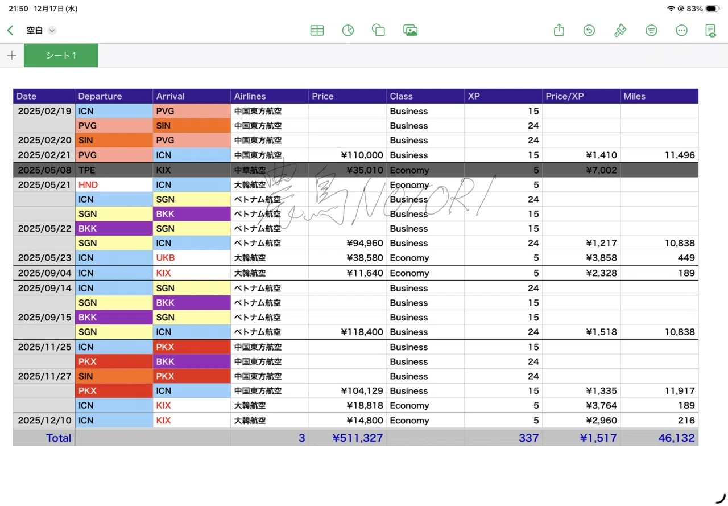Insert a chart using the chart icon
This screenshot has height=506, width=728.
[x=348, y=31]
